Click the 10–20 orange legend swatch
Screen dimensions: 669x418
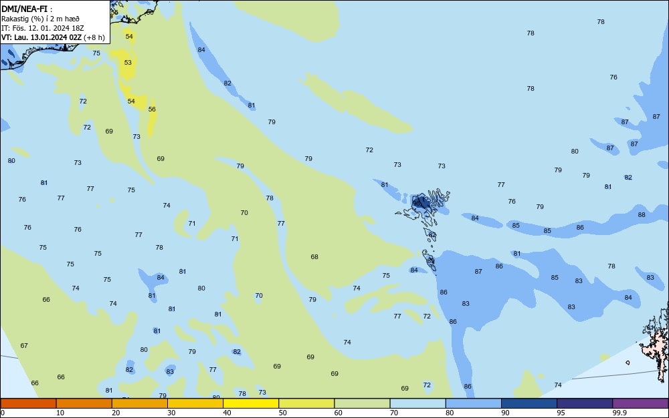pyautogui.click(x=84, y=403)
